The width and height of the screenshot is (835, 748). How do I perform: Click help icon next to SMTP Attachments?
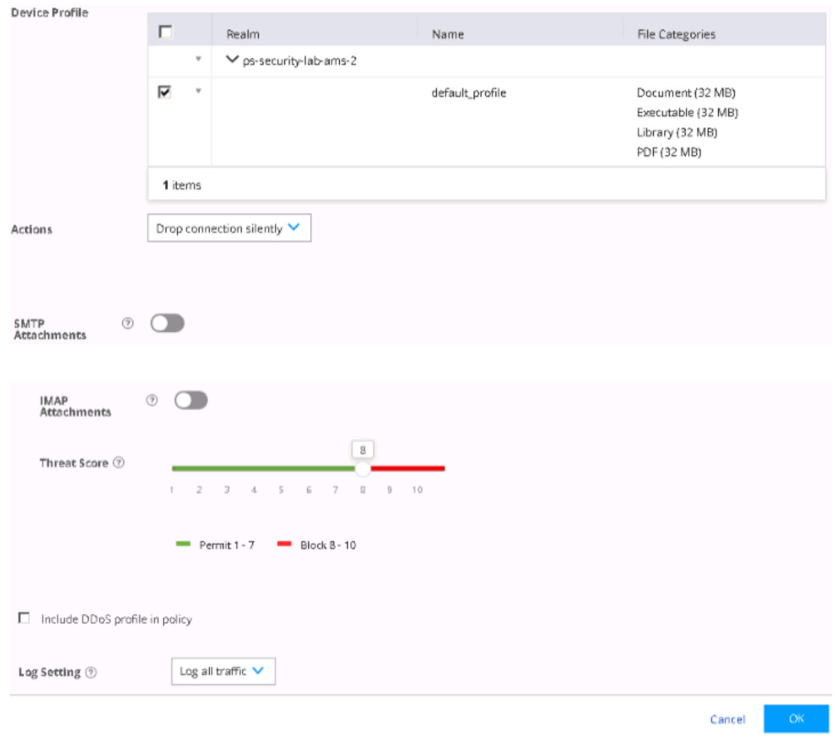(128, 323)
